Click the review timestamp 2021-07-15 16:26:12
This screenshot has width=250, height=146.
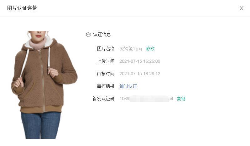140,74
